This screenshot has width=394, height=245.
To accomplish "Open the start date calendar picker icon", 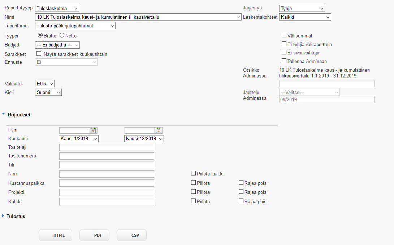I will pyautogui.click(x=93, y=130).
